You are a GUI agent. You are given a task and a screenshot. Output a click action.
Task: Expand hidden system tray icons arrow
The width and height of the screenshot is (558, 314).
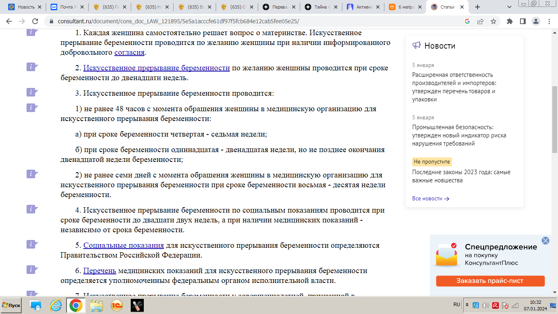[467, 305]
